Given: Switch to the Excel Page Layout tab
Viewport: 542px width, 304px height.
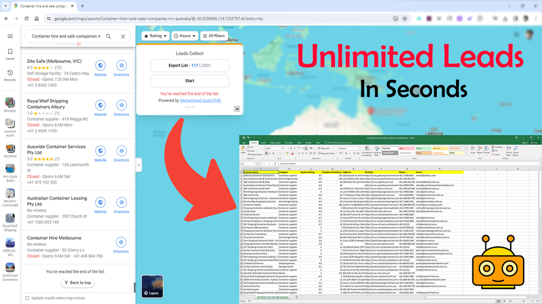Looking at the screenshot, I should pyautogui.click(x=275, y=143).
